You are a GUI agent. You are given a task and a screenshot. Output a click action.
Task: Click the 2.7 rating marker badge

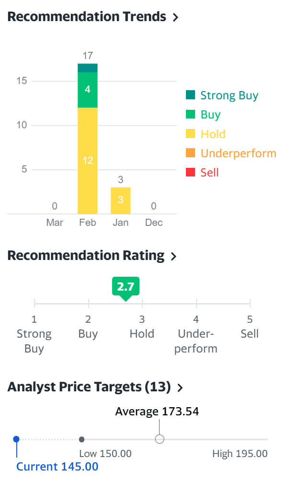tap(126, 287)
